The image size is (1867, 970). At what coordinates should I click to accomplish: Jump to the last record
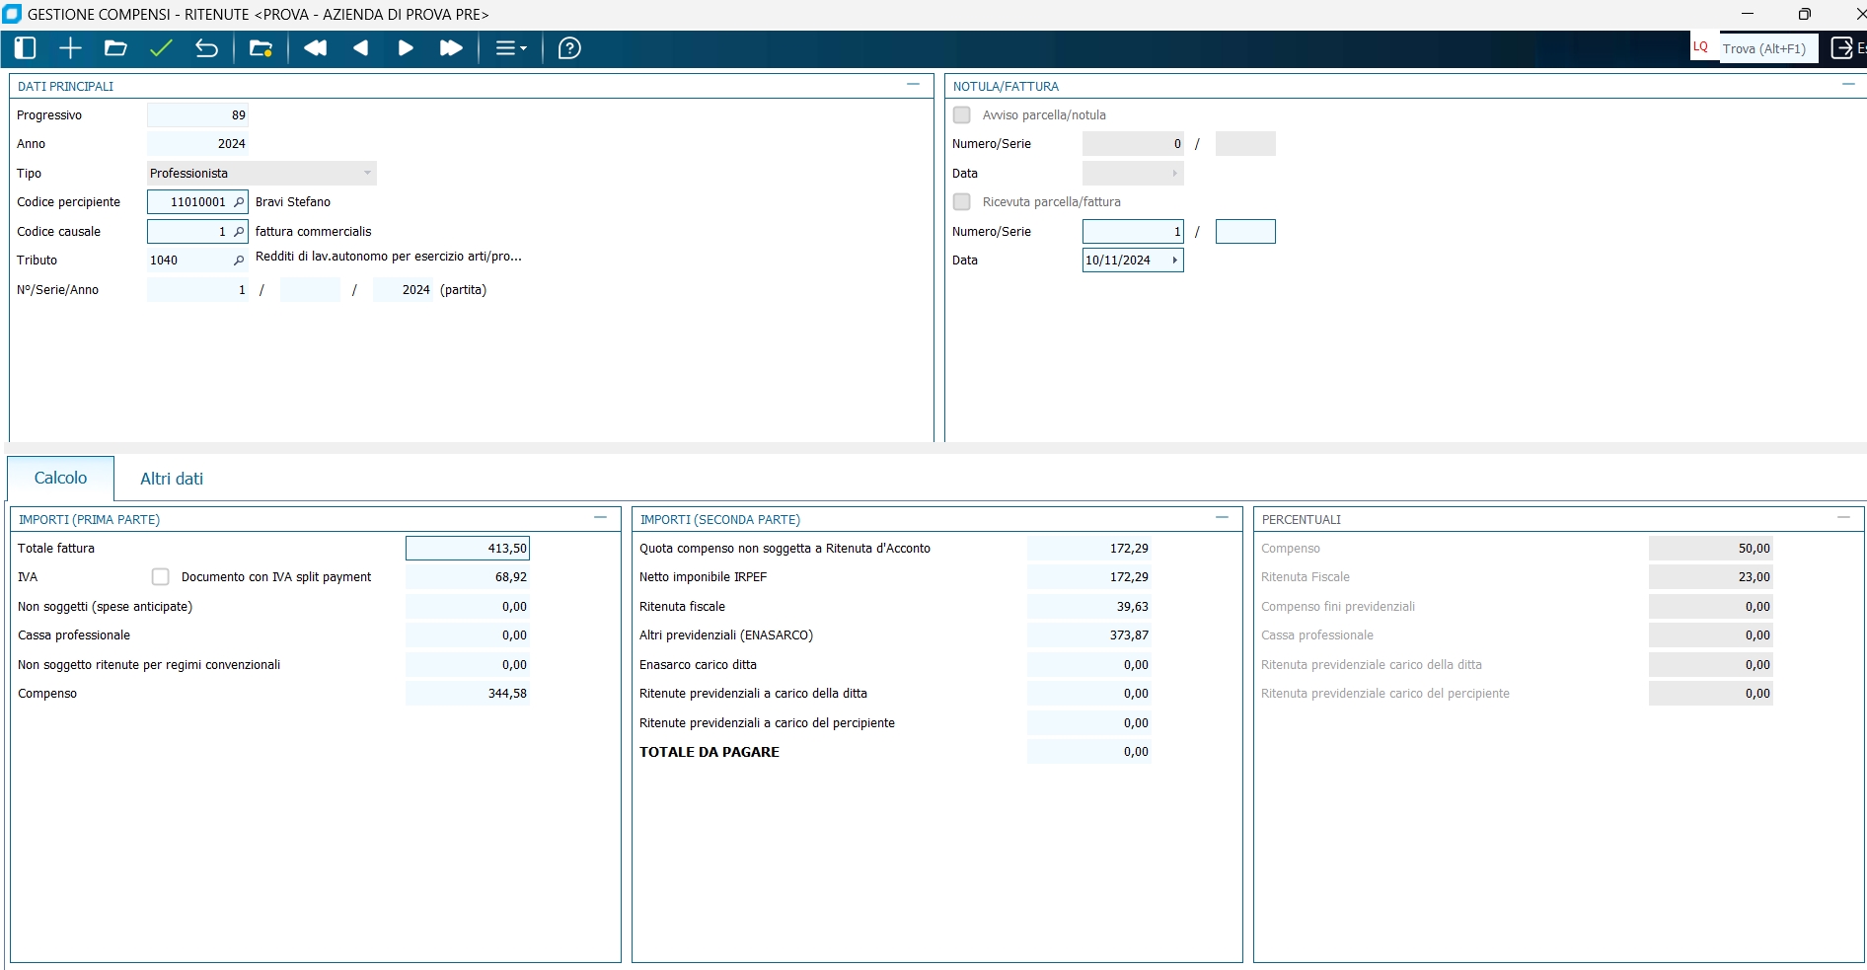[x=451, y=48]
